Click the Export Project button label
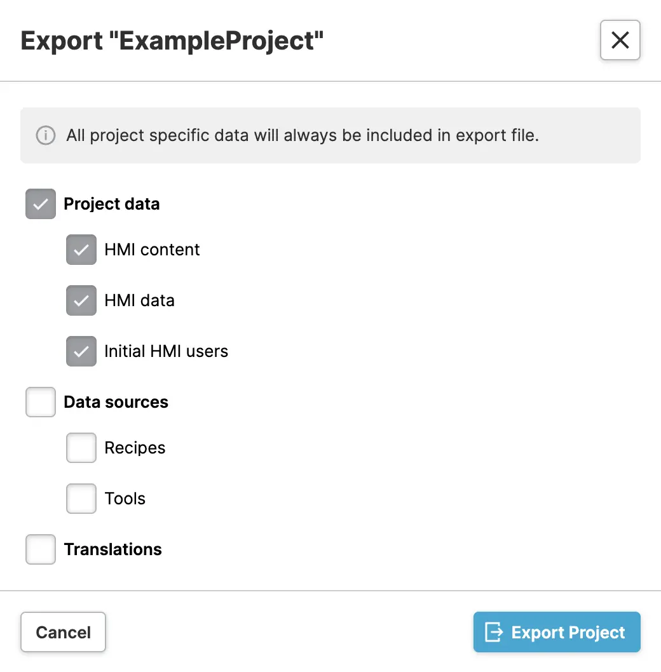This screenshot has height=672, width=661. [x=568, y=633]
